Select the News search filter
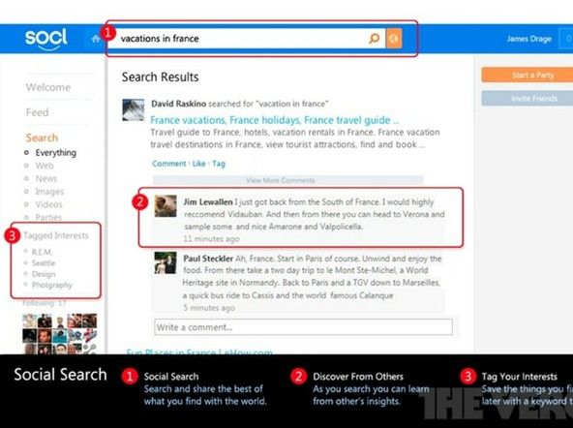 point(46,179)
